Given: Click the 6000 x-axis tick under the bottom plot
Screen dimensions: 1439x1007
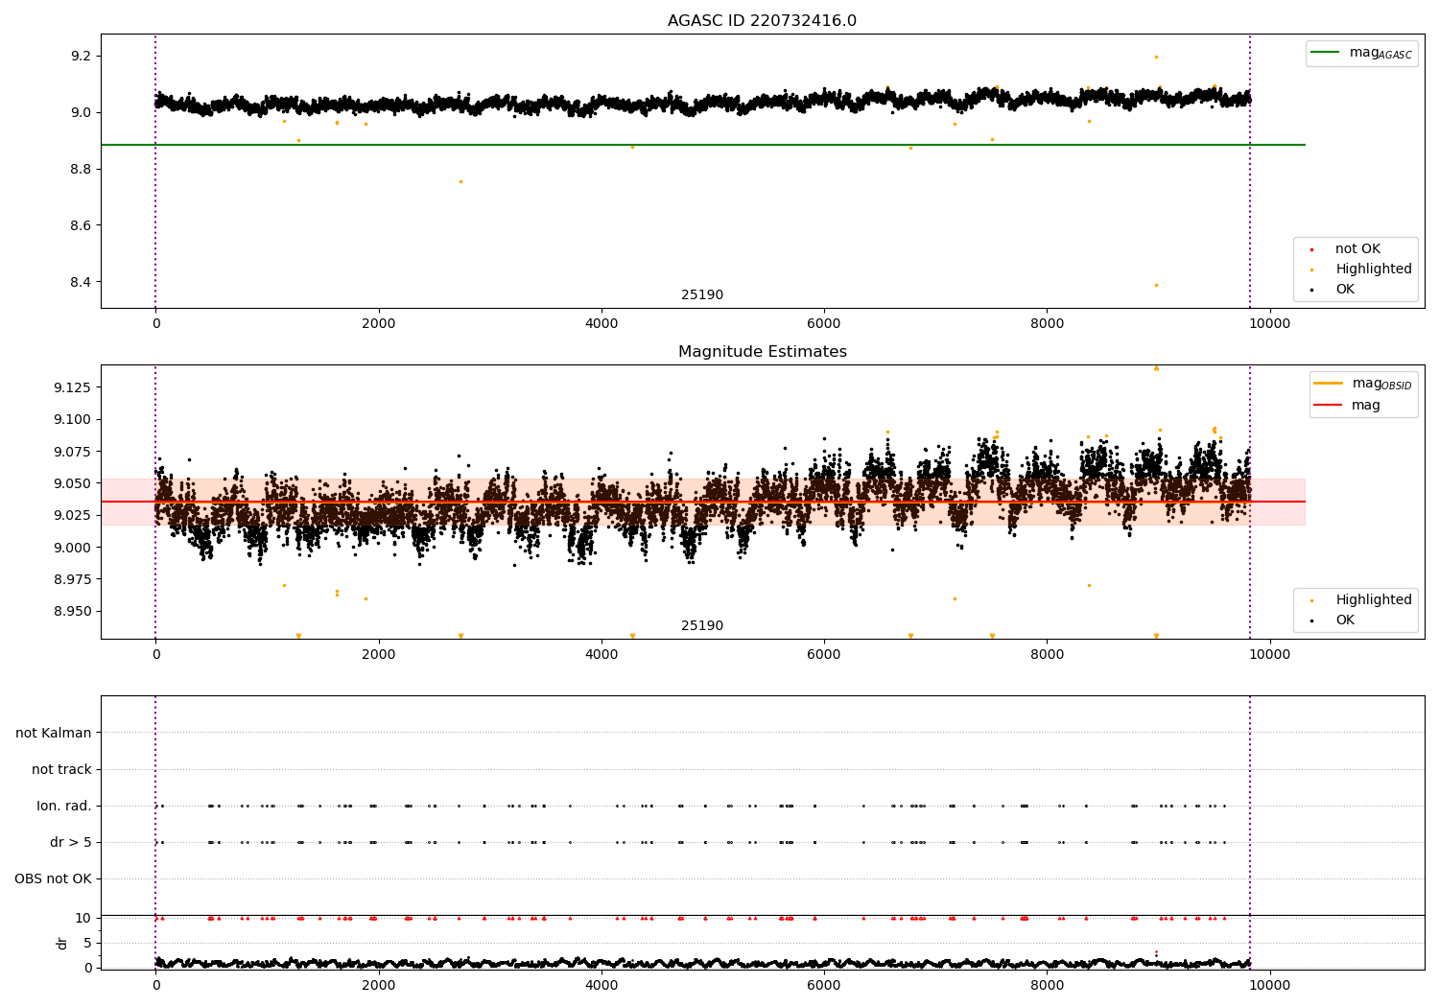Looking at the screenshot, I should [x=824, y=986].
